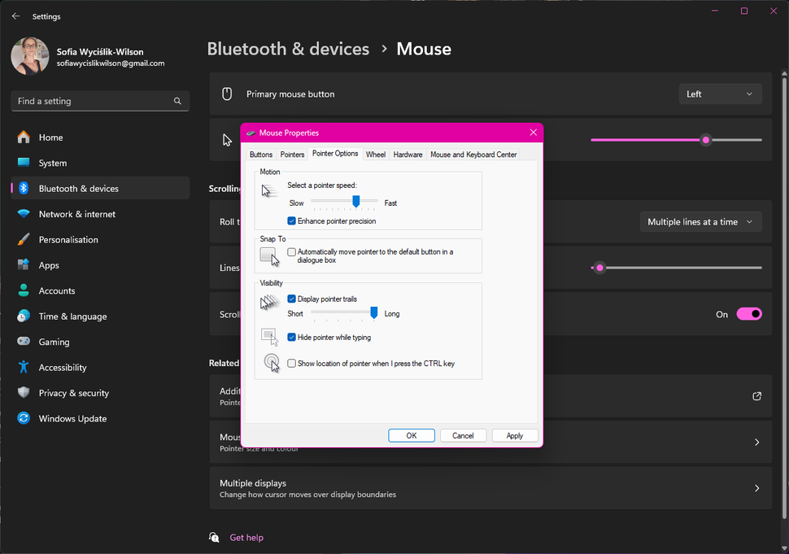Turn off Scroll inactive windows toggle
789x554 pixels.
[748, 313]
